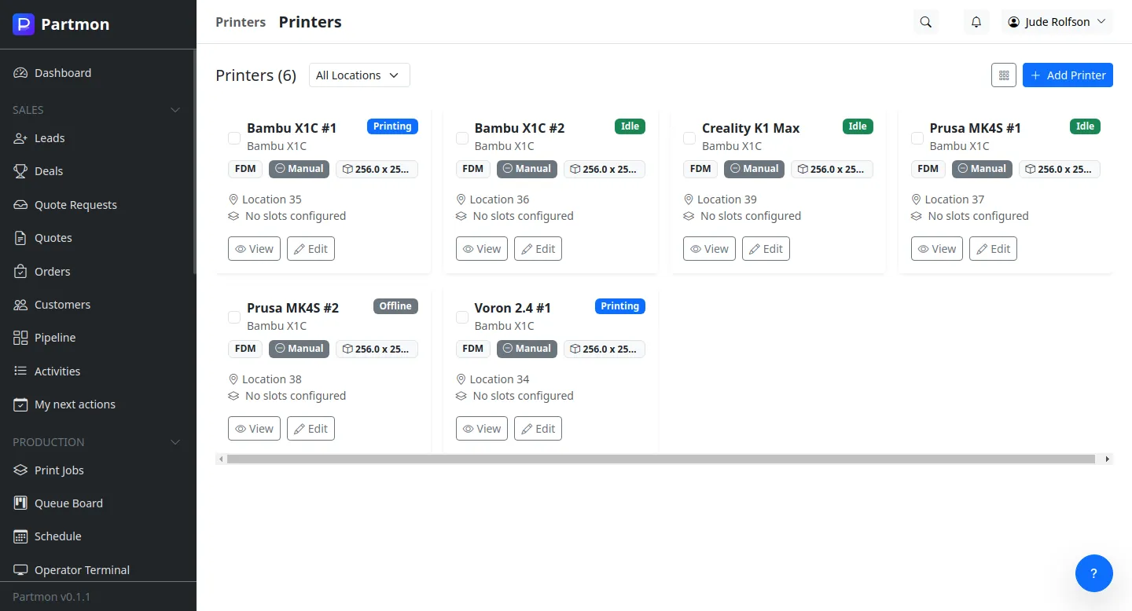Click the Quote Requests inbox icon

click(20, 205)
